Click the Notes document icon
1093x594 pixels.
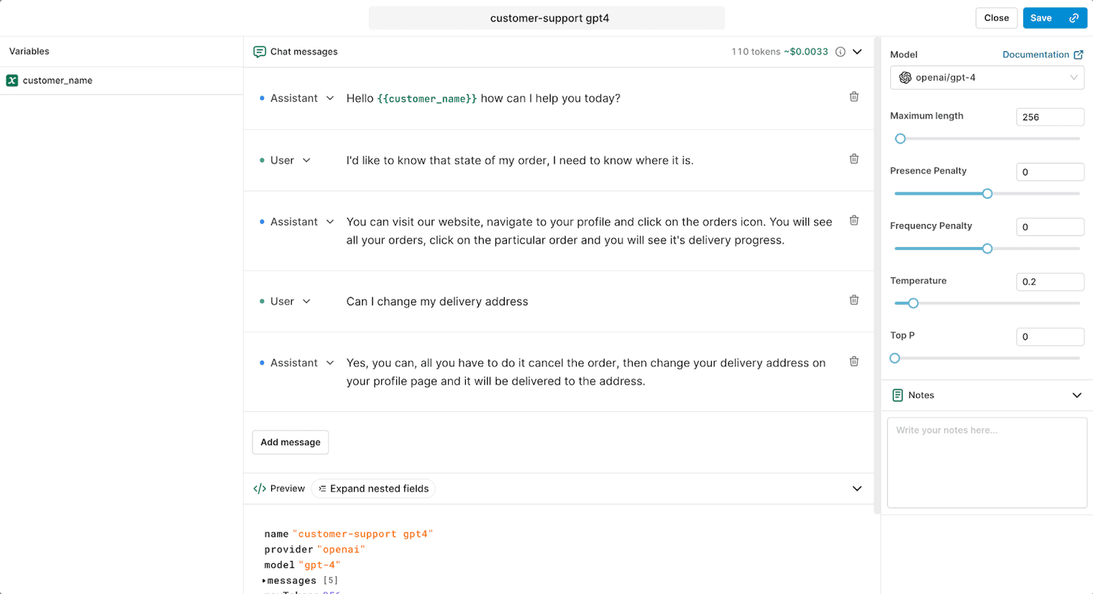coord(897,395)
